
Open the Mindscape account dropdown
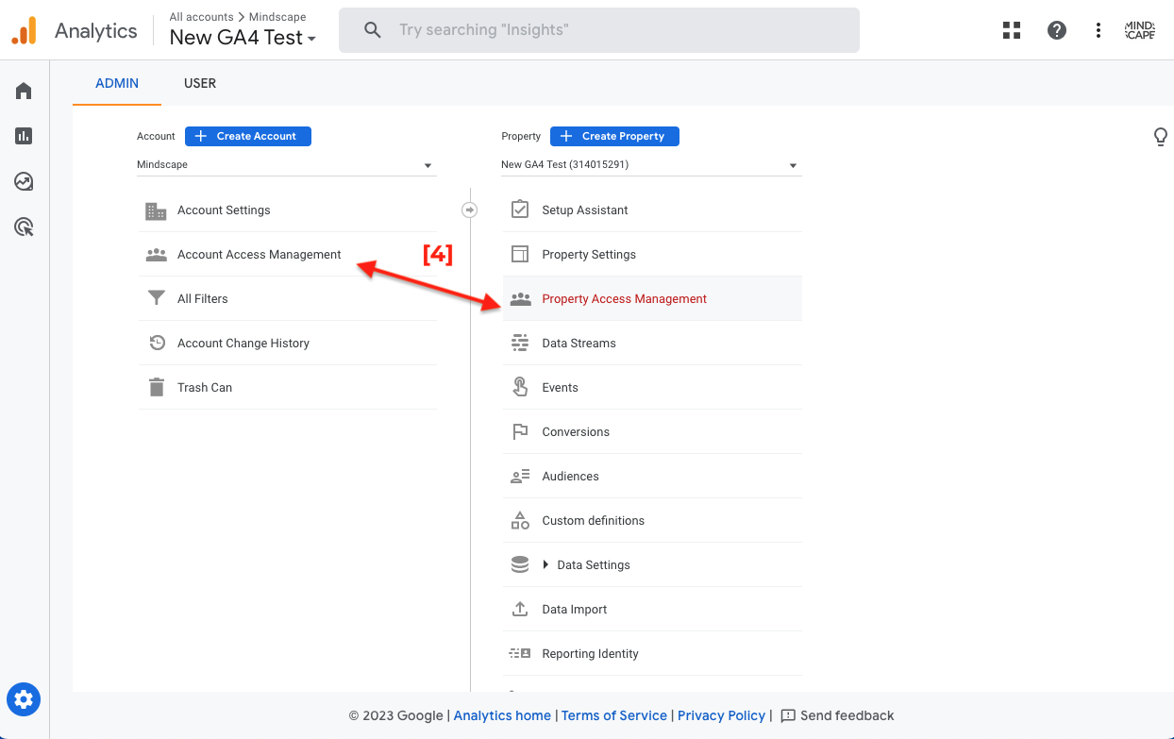tap(427, 164)
